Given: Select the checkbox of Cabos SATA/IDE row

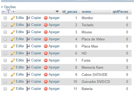Looking at the screenshot, I should coord(5,75).
